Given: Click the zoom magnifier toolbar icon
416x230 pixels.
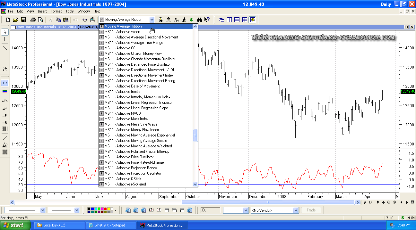Looking at the screenshot, I should coord(93,20).
